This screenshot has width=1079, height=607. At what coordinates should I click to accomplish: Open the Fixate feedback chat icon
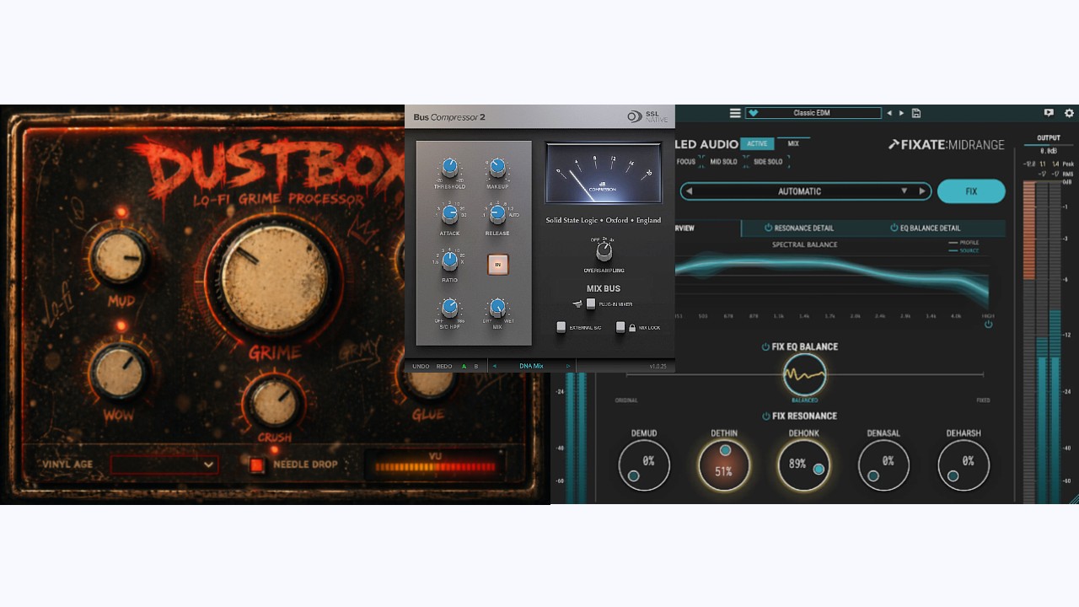tap(1049, 112)
